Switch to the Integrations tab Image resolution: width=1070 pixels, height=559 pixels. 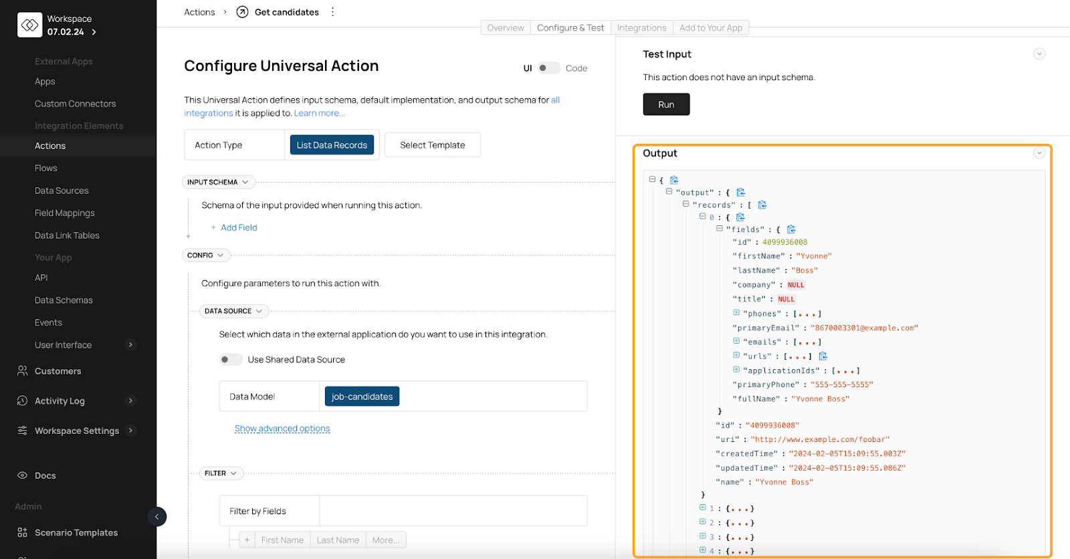641,27
